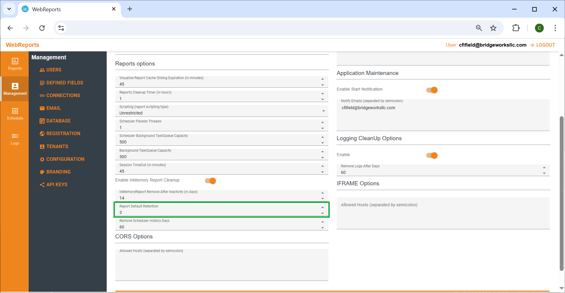The width and height of the screenshot is (565, 293).
Task: Open CONNECTIONS management page
Action: coord(63,96)
